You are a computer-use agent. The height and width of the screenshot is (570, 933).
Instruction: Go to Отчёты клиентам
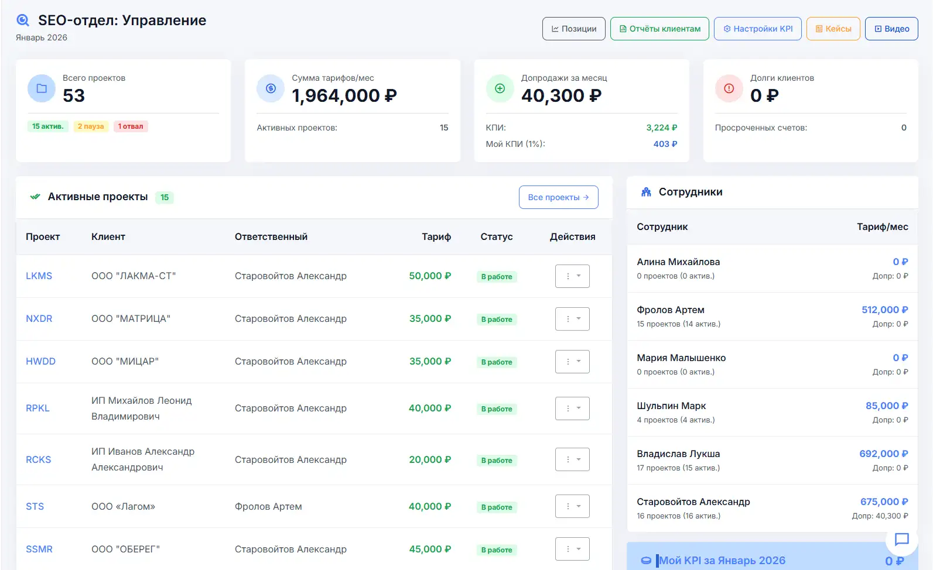659,29
